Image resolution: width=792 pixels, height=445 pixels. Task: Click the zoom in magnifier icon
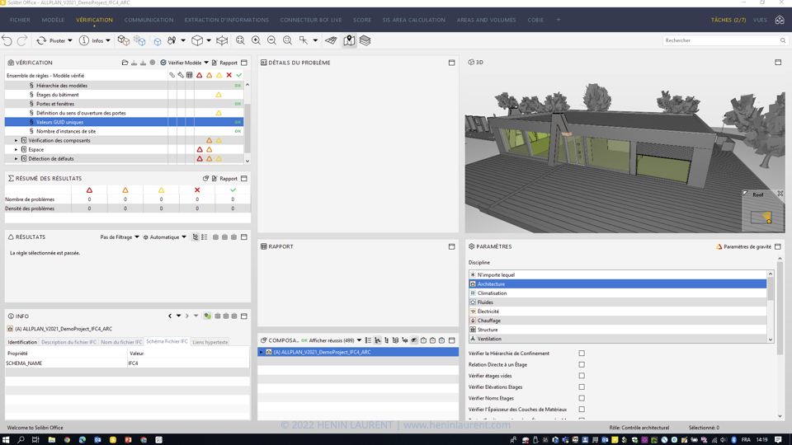[x=256, y=40]
